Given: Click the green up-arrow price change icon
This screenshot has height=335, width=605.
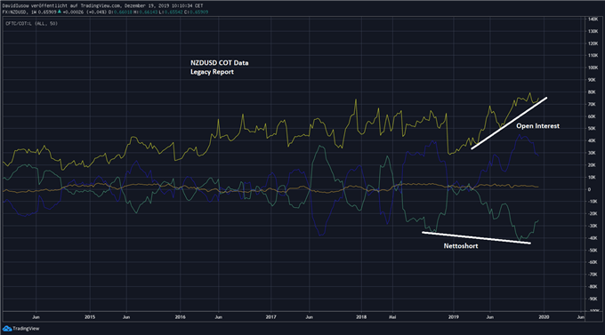Looking at the screenshot, I should click(60, 12).
